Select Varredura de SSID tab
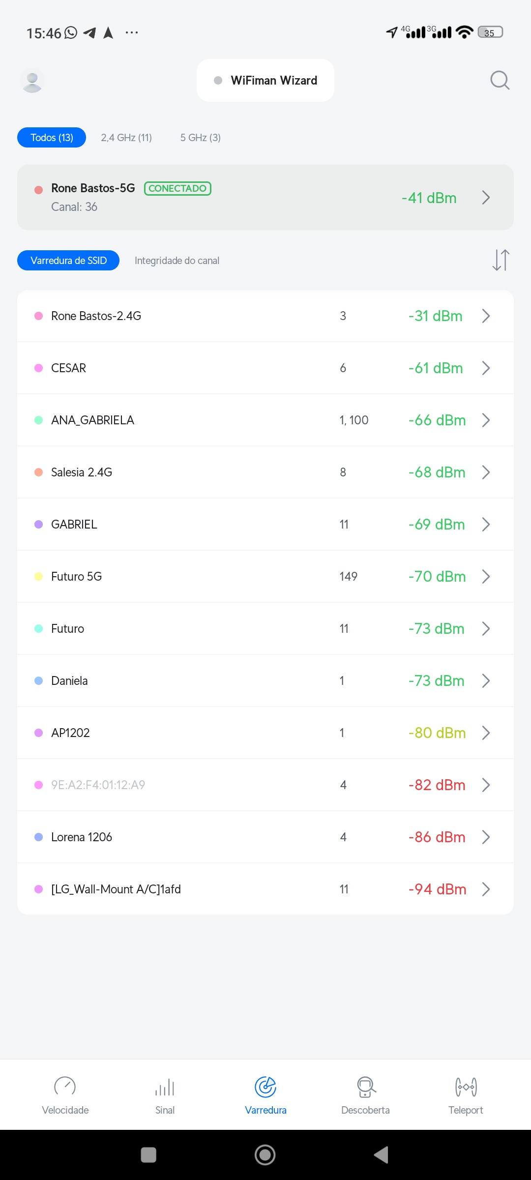Viewport: 531px width, 1180px height. click(68, 261)
